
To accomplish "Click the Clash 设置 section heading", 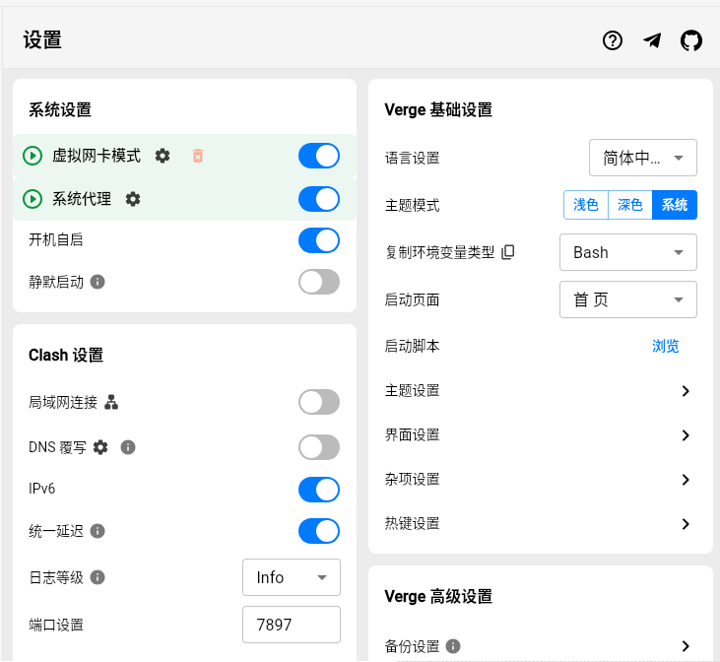I will (66, 355).
